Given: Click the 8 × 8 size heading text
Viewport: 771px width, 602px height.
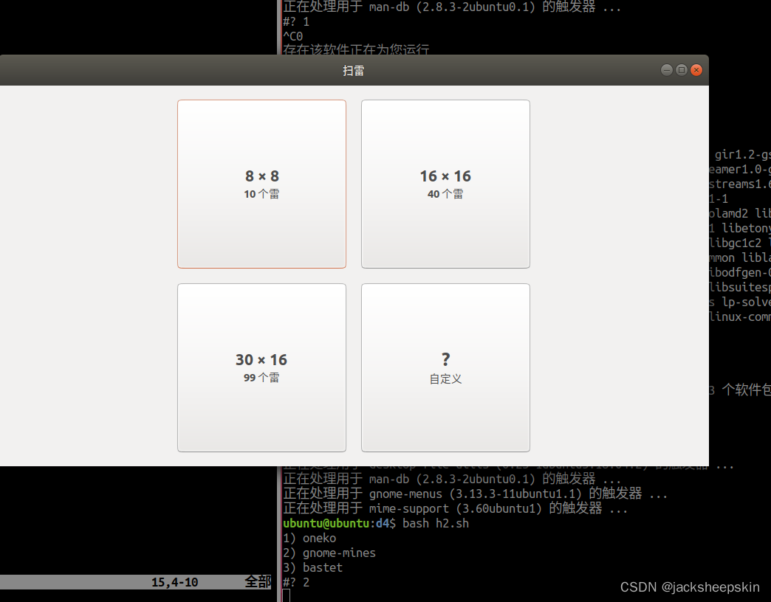Looking at the screenshot, I should pyautogui.click(x=261, y=176).
